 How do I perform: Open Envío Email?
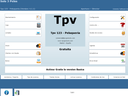pyautogui.click(x=107, y=61)
